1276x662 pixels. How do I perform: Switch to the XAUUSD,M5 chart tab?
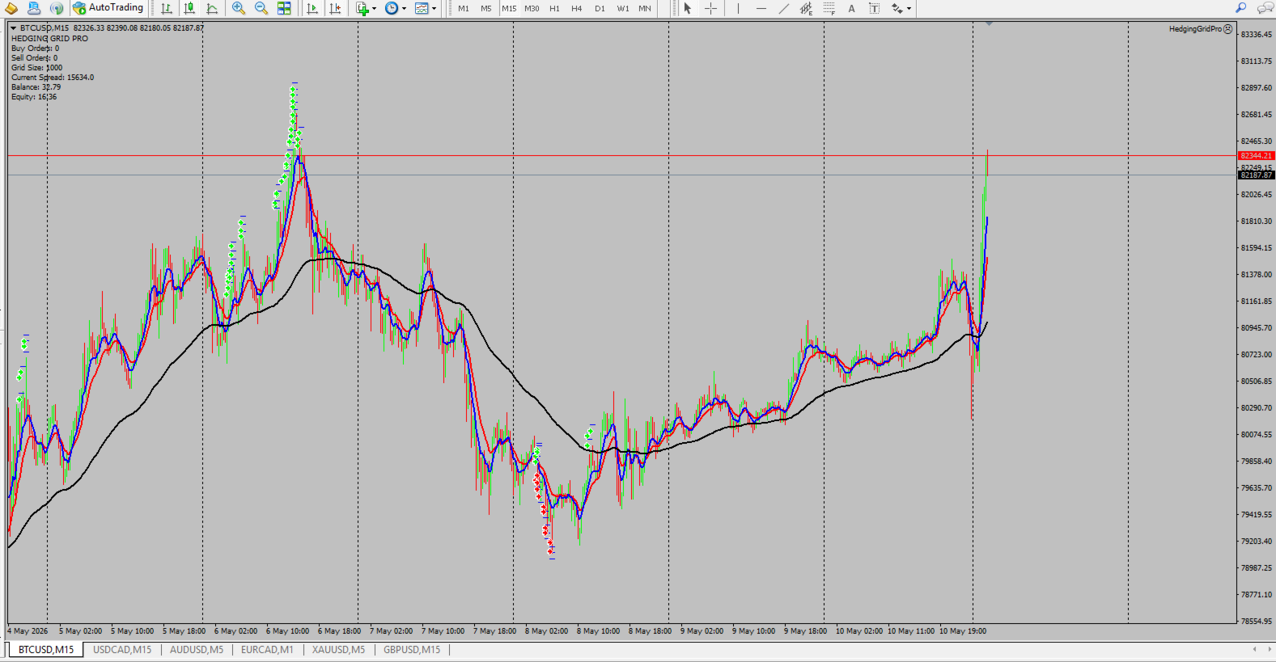(338, 649)
